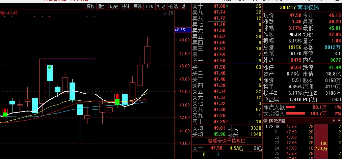Click the 复权 toolbar button
Screen dimensions: 342x159
coord(91,6)
